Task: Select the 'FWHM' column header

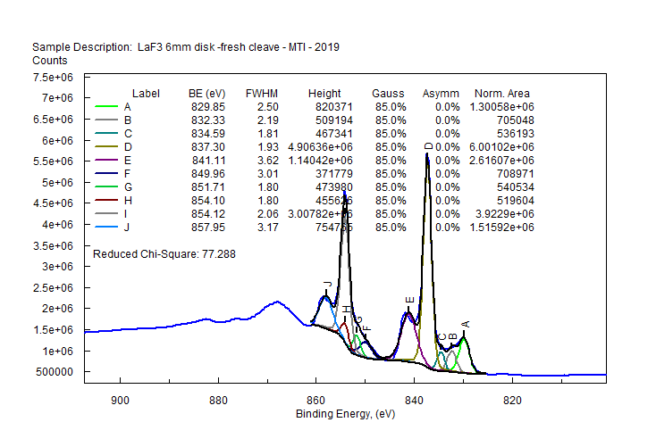Action: tap(262, 94)
